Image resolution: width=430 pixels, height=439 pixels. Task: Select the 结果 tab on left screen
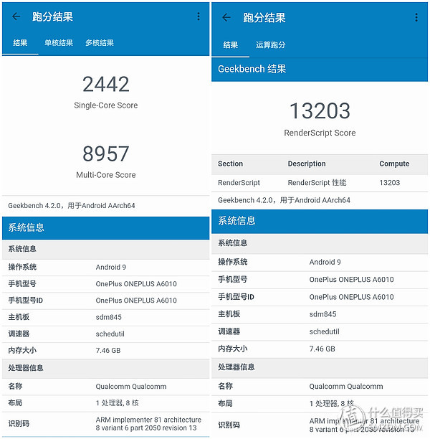20,43
